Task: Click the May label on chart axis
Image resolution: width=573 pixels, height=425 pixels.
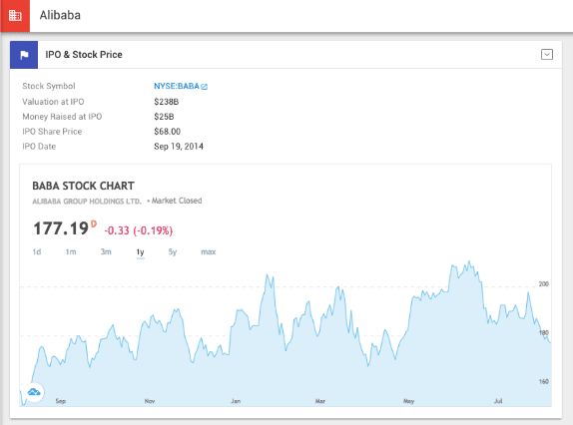Action: [x=408, y=401]
